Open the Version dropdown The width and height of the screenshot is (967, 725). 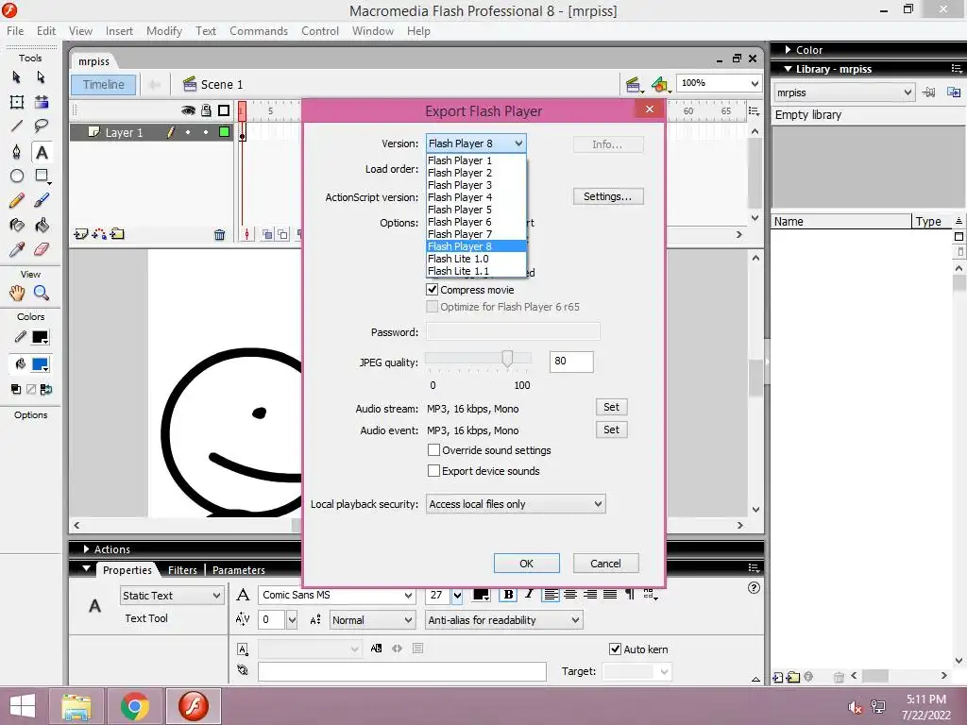pos(476,143)
